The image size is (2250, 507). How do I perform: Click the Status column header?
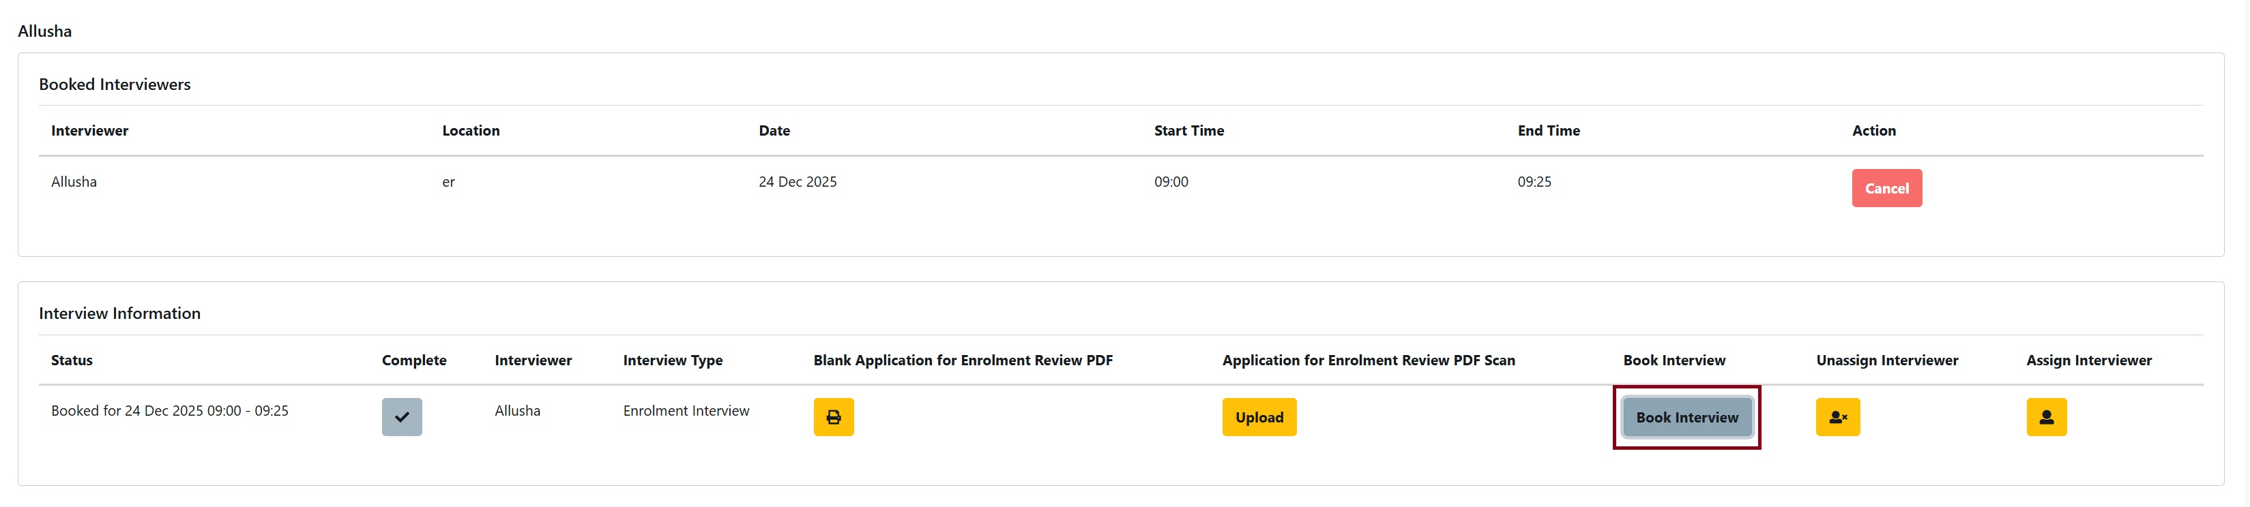click(x=72, y=360)
